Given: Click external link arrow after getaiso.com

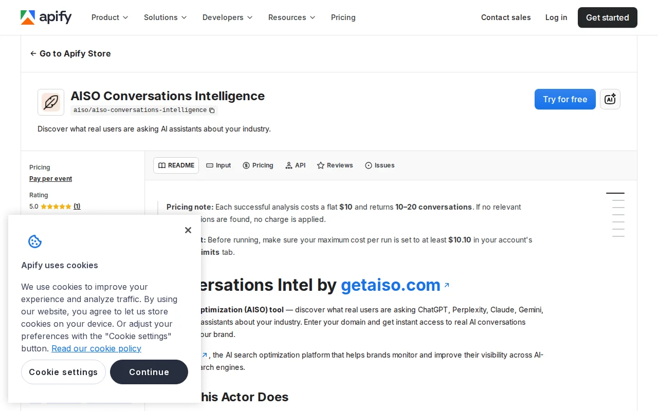Looking at the screenshot, I should coord(447,285).
